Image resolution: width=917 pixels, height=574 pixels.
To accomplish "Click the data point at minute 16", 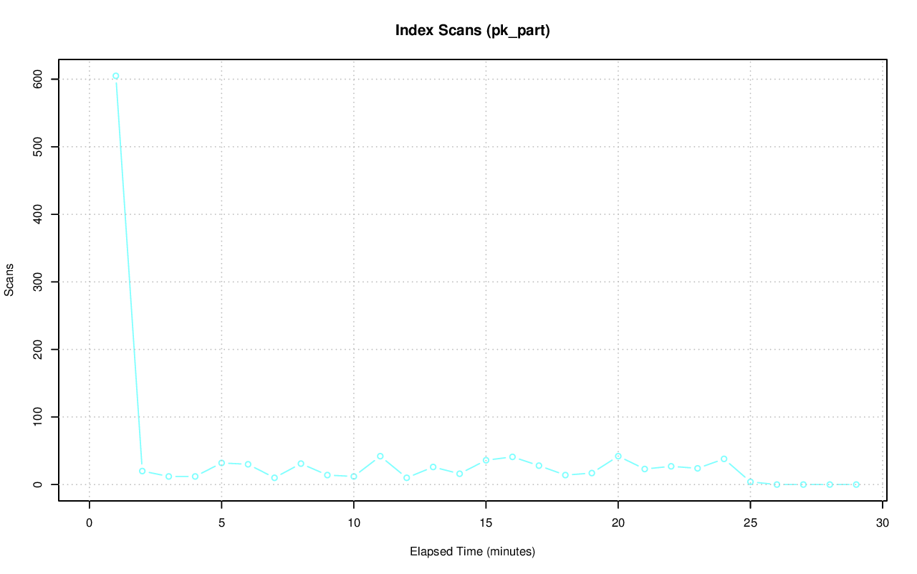I will (512, 456).
